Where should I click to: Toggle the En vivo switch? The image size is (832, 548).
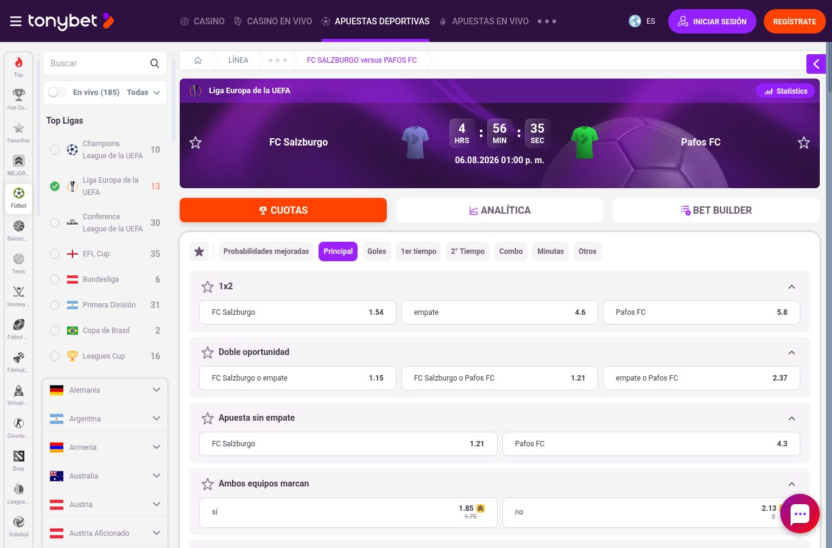click(x=57, y=92)
